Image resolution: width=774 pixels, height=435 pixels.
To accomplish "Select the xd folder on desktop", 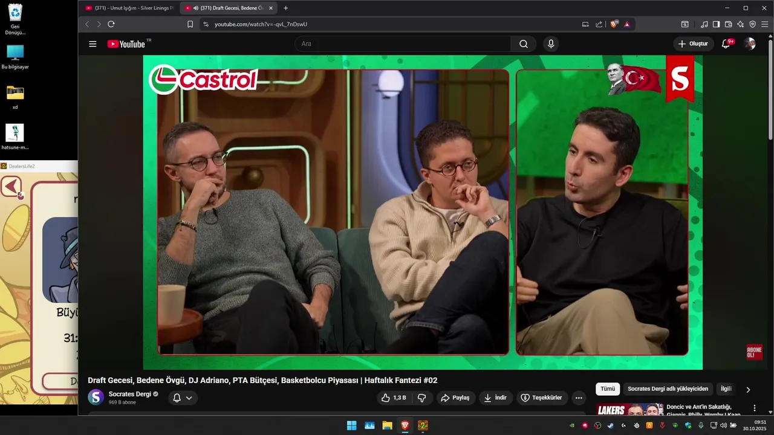I will click(x=15, y=97).
